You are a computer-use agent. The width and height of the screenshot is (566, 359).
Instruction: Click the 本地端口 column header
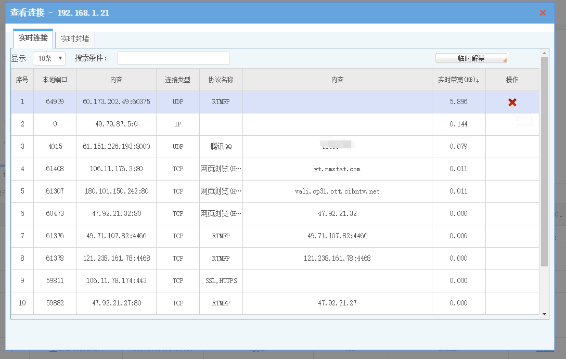pyautogui.click(x=55, y=80)
